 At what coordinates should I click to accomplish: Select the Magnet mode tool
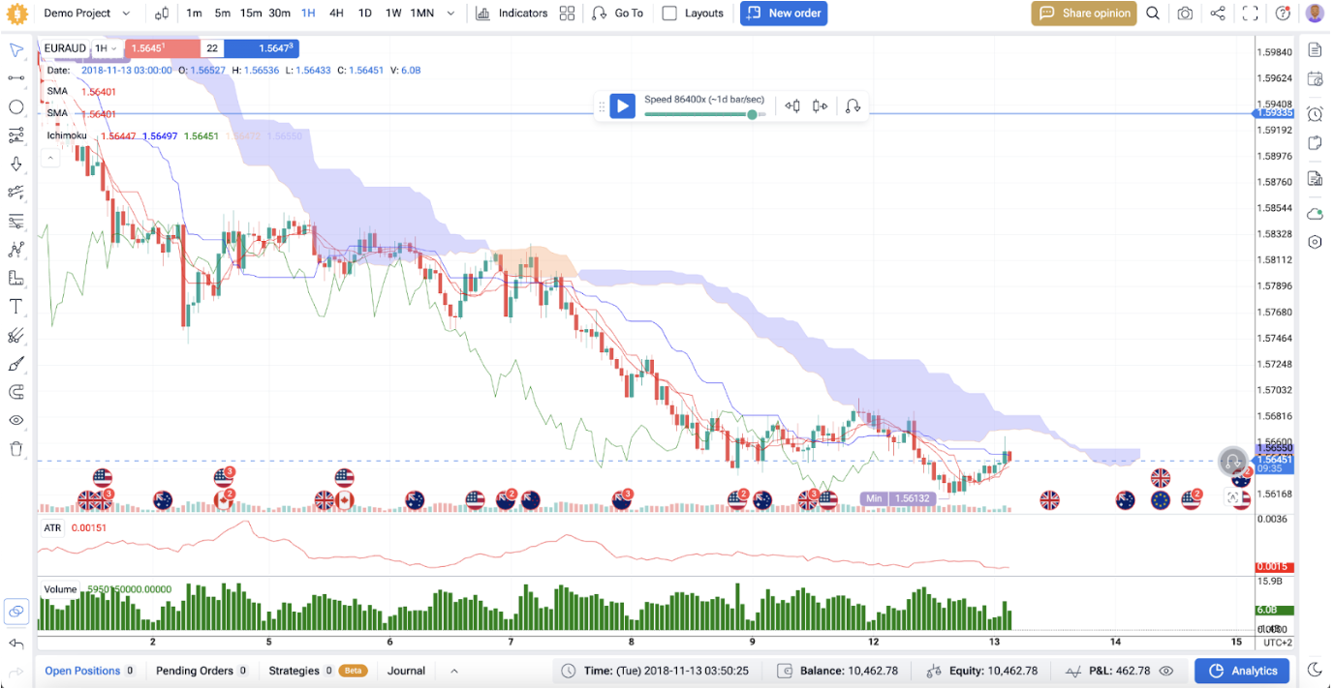[x=16, y=391]
